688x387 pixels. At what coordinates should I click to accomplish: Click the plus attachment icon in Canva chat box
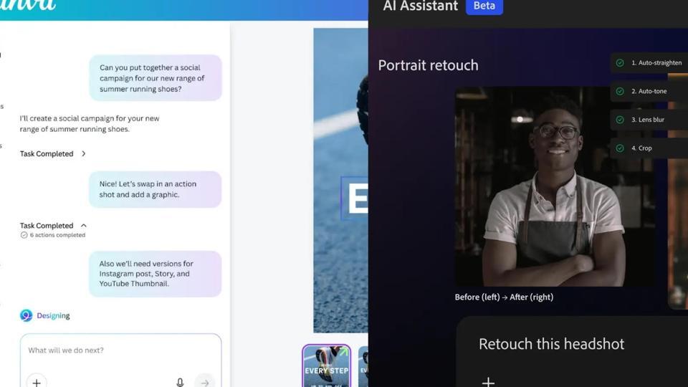coord(37,382)
